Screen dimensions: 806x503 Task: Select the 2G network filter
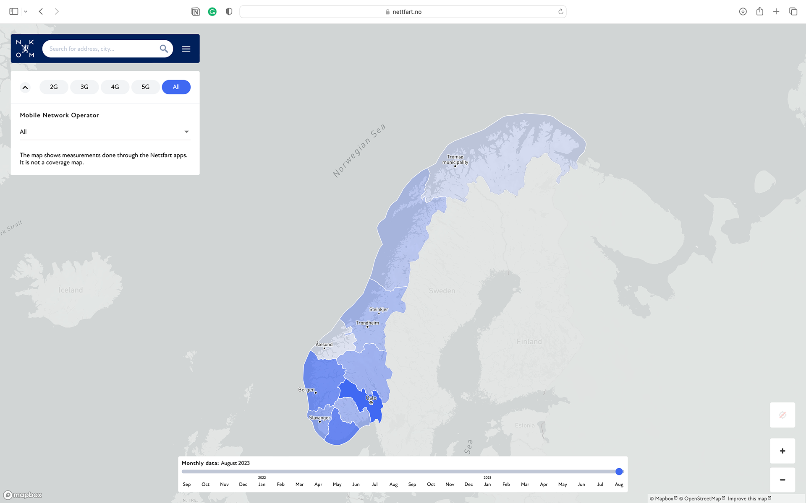pos(54,87)
